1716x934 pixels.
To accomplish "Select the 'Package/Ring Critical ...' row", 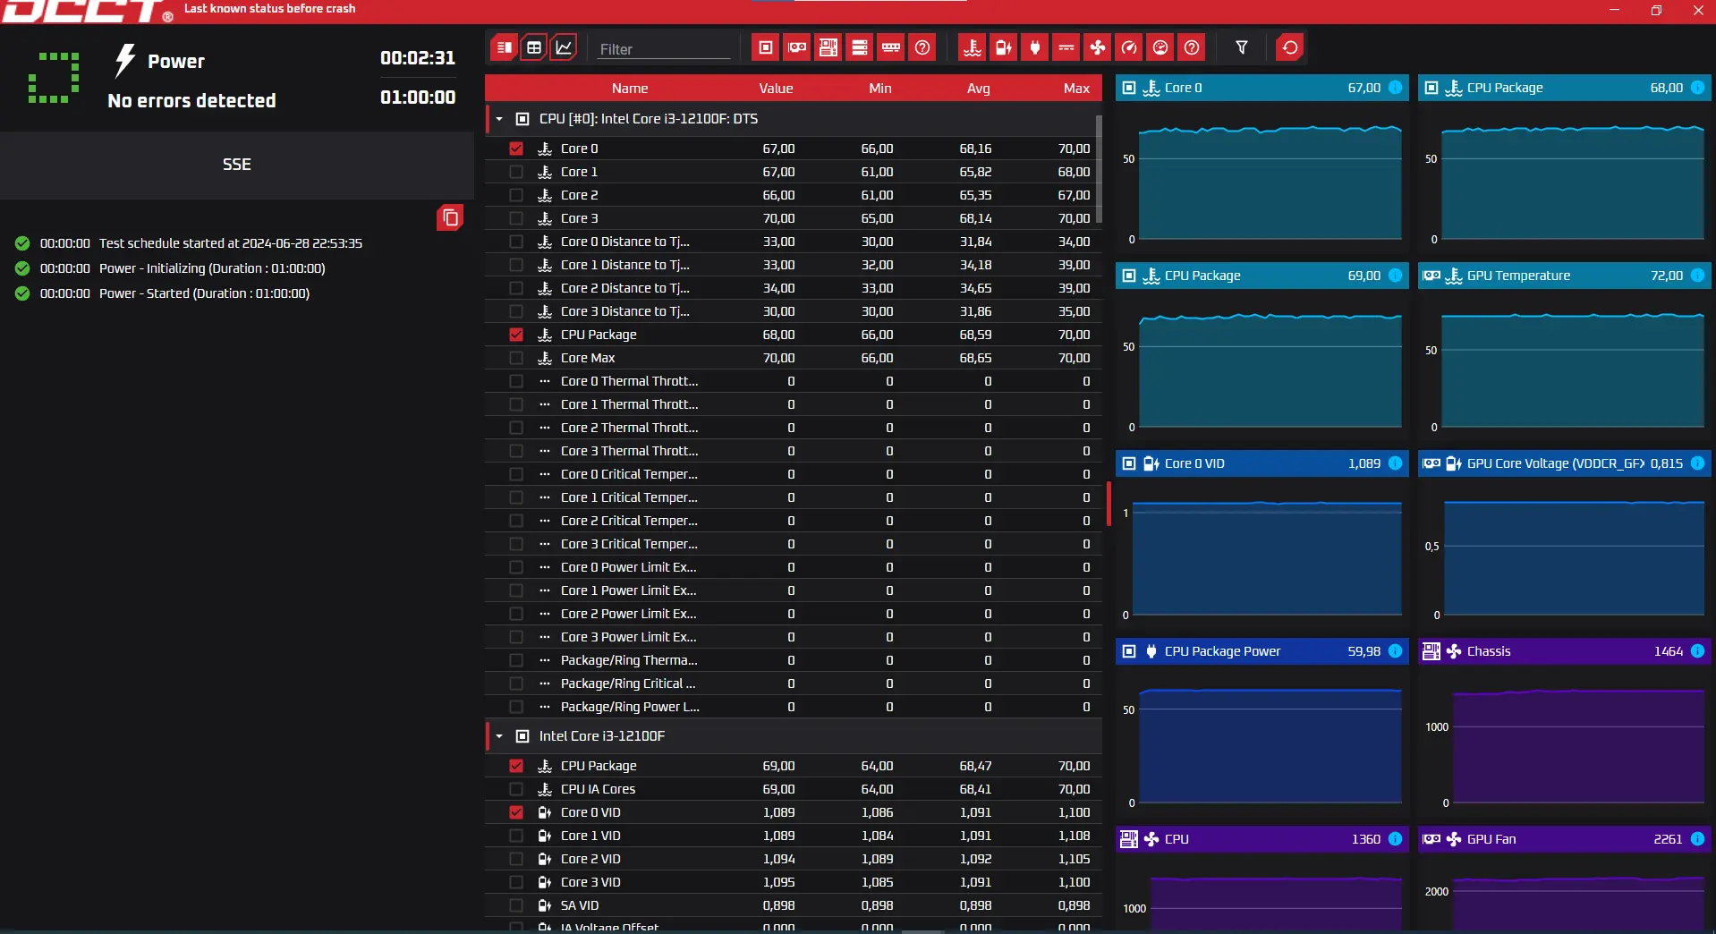I will coord(794,684).
